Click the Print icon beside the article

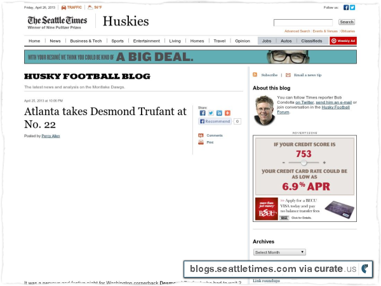201,142
